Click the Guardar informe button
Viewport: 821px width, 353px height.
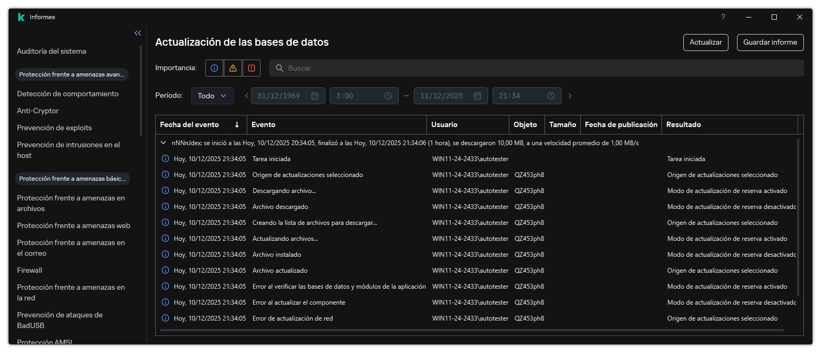coord(770,43)
